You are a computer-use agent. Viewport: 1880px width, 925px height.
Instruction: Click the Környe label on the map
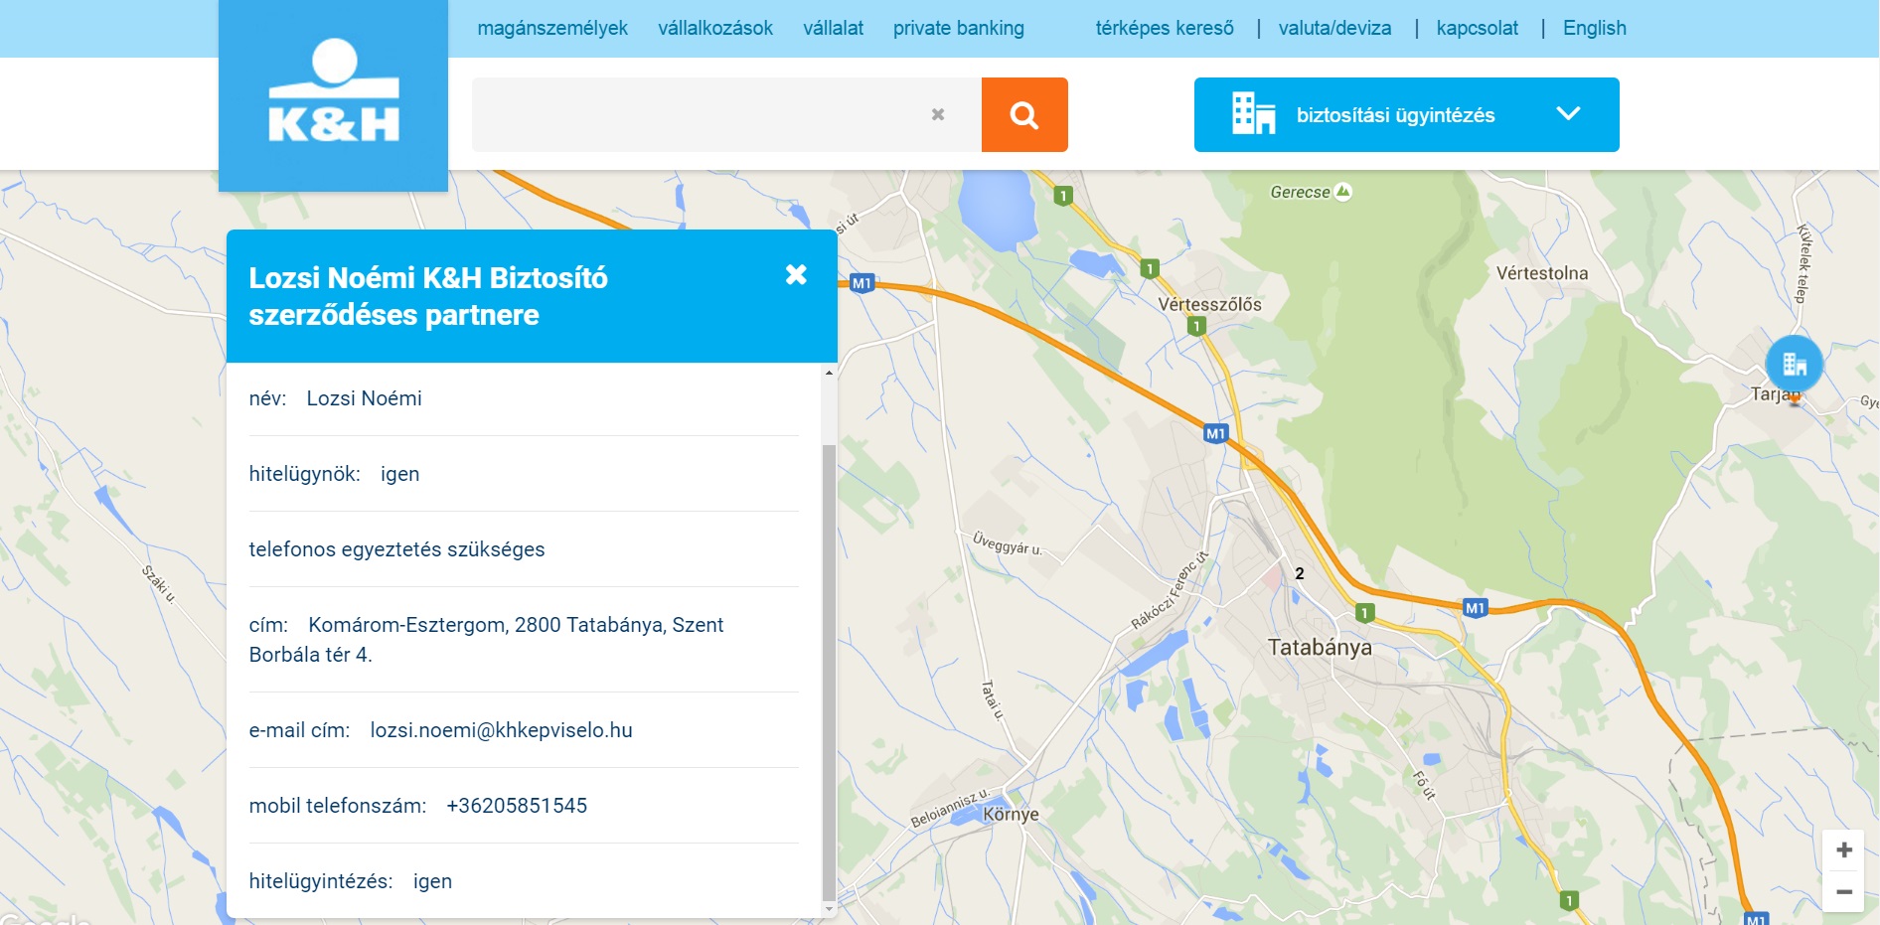pyautogui.click(x=1011, y=815)
